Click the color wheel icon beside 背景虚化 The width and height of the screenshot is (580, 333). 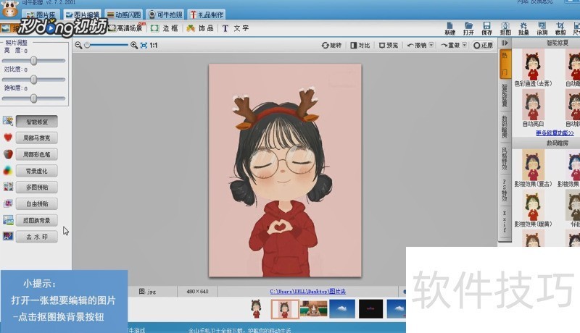pos(8,171)
